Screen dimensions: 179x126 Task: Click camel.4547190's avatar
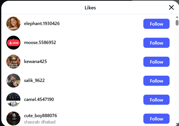click(x=13, y=100)
